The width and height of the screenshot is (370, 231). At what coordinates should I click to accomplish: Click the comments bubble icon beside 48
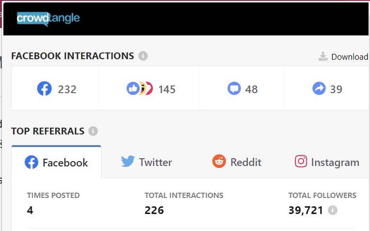click(x=234, y=89)
